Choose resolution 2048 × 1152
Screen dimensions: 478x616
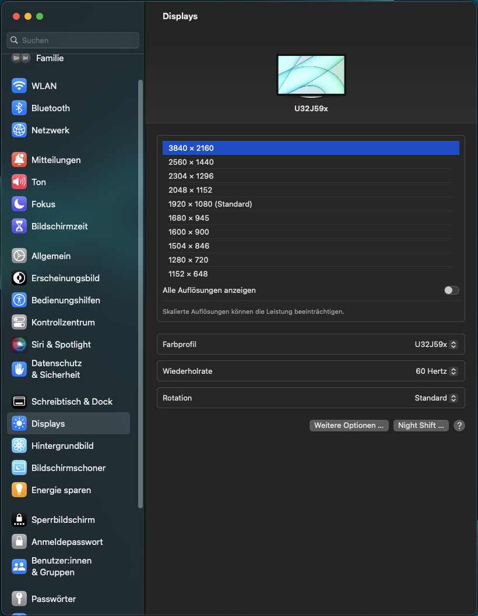coord(311,190)
